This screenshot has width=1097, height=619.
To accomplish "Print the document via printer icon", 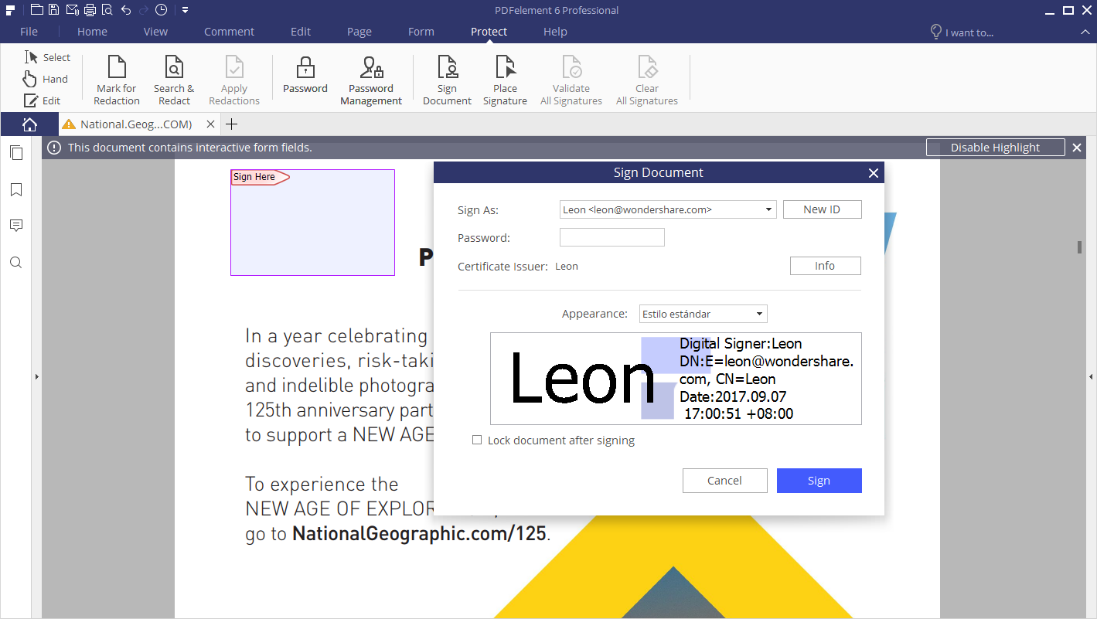I will coord(90,10).
